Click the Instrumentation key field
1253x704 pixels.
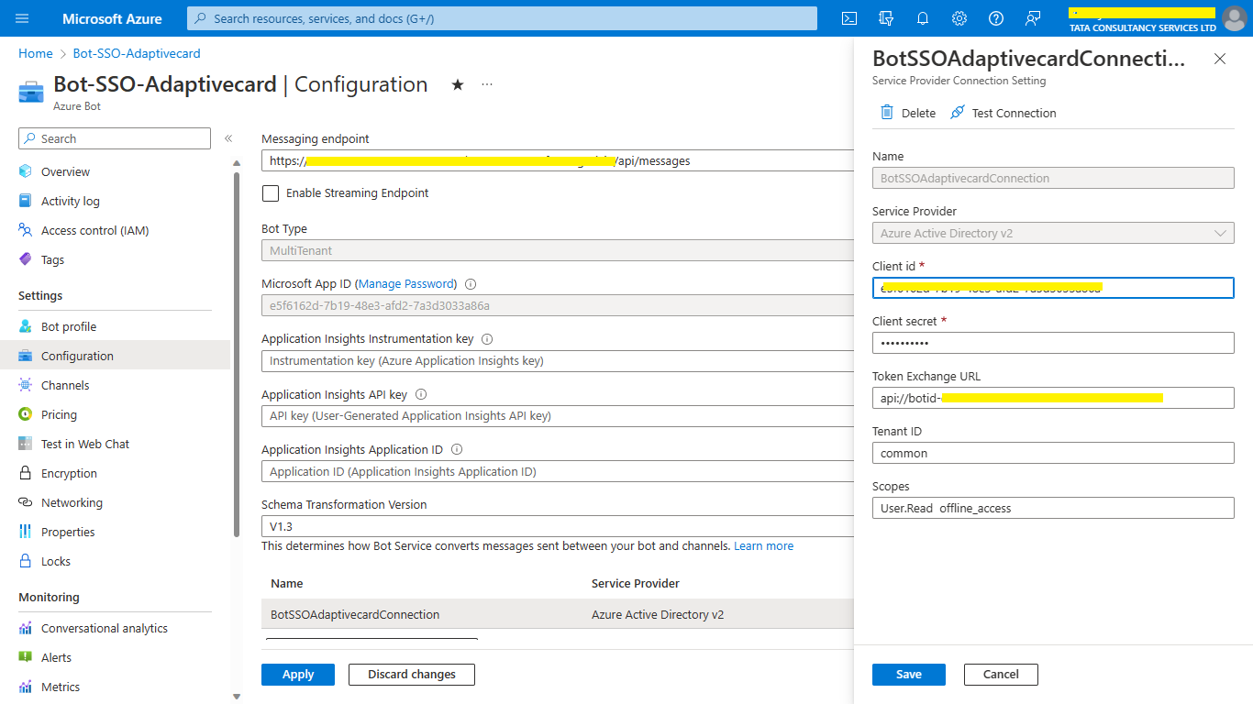point(557,361)
